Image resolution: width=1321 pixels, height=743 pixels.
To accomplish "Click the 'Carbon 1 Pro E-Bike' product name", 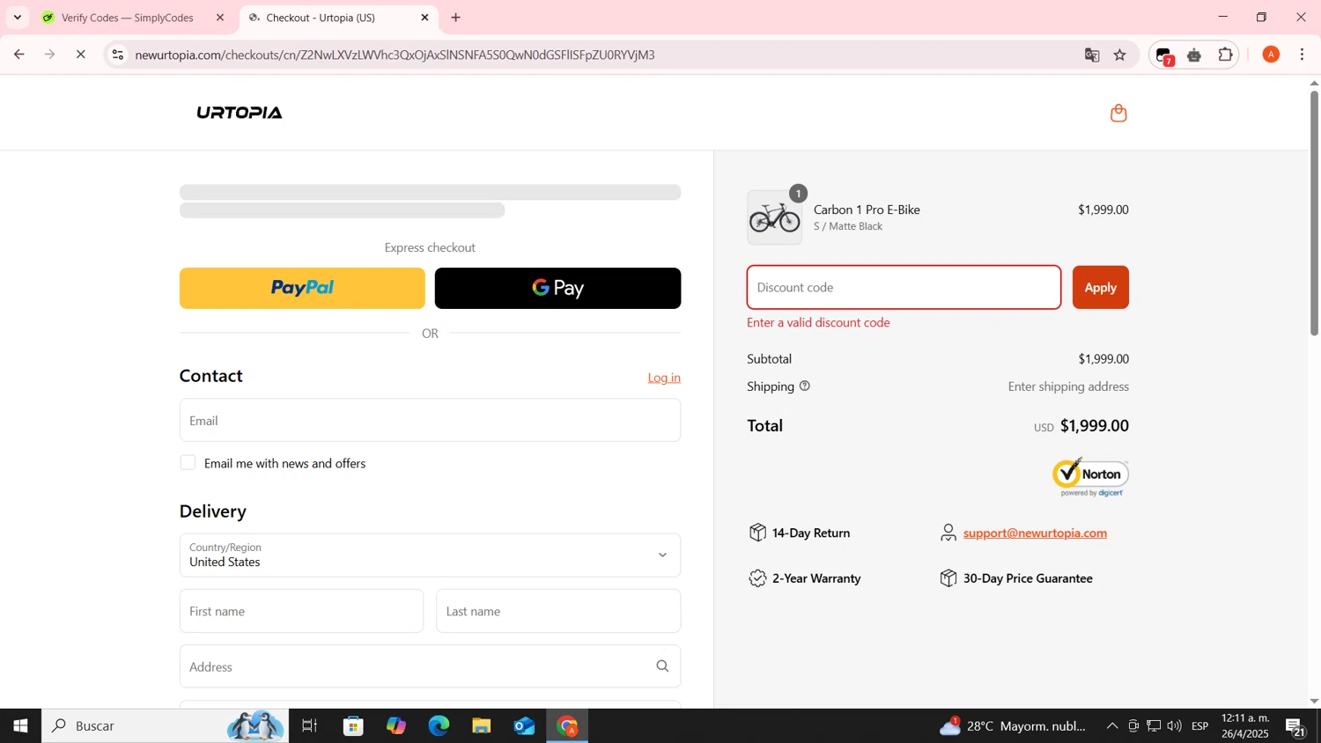I will (x=867, y=210).
